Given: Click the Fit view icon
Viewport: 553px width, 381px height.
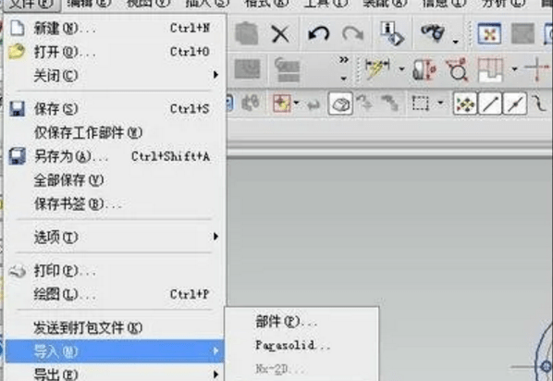Looking at the screenshot, I should [x=489, y=34].
